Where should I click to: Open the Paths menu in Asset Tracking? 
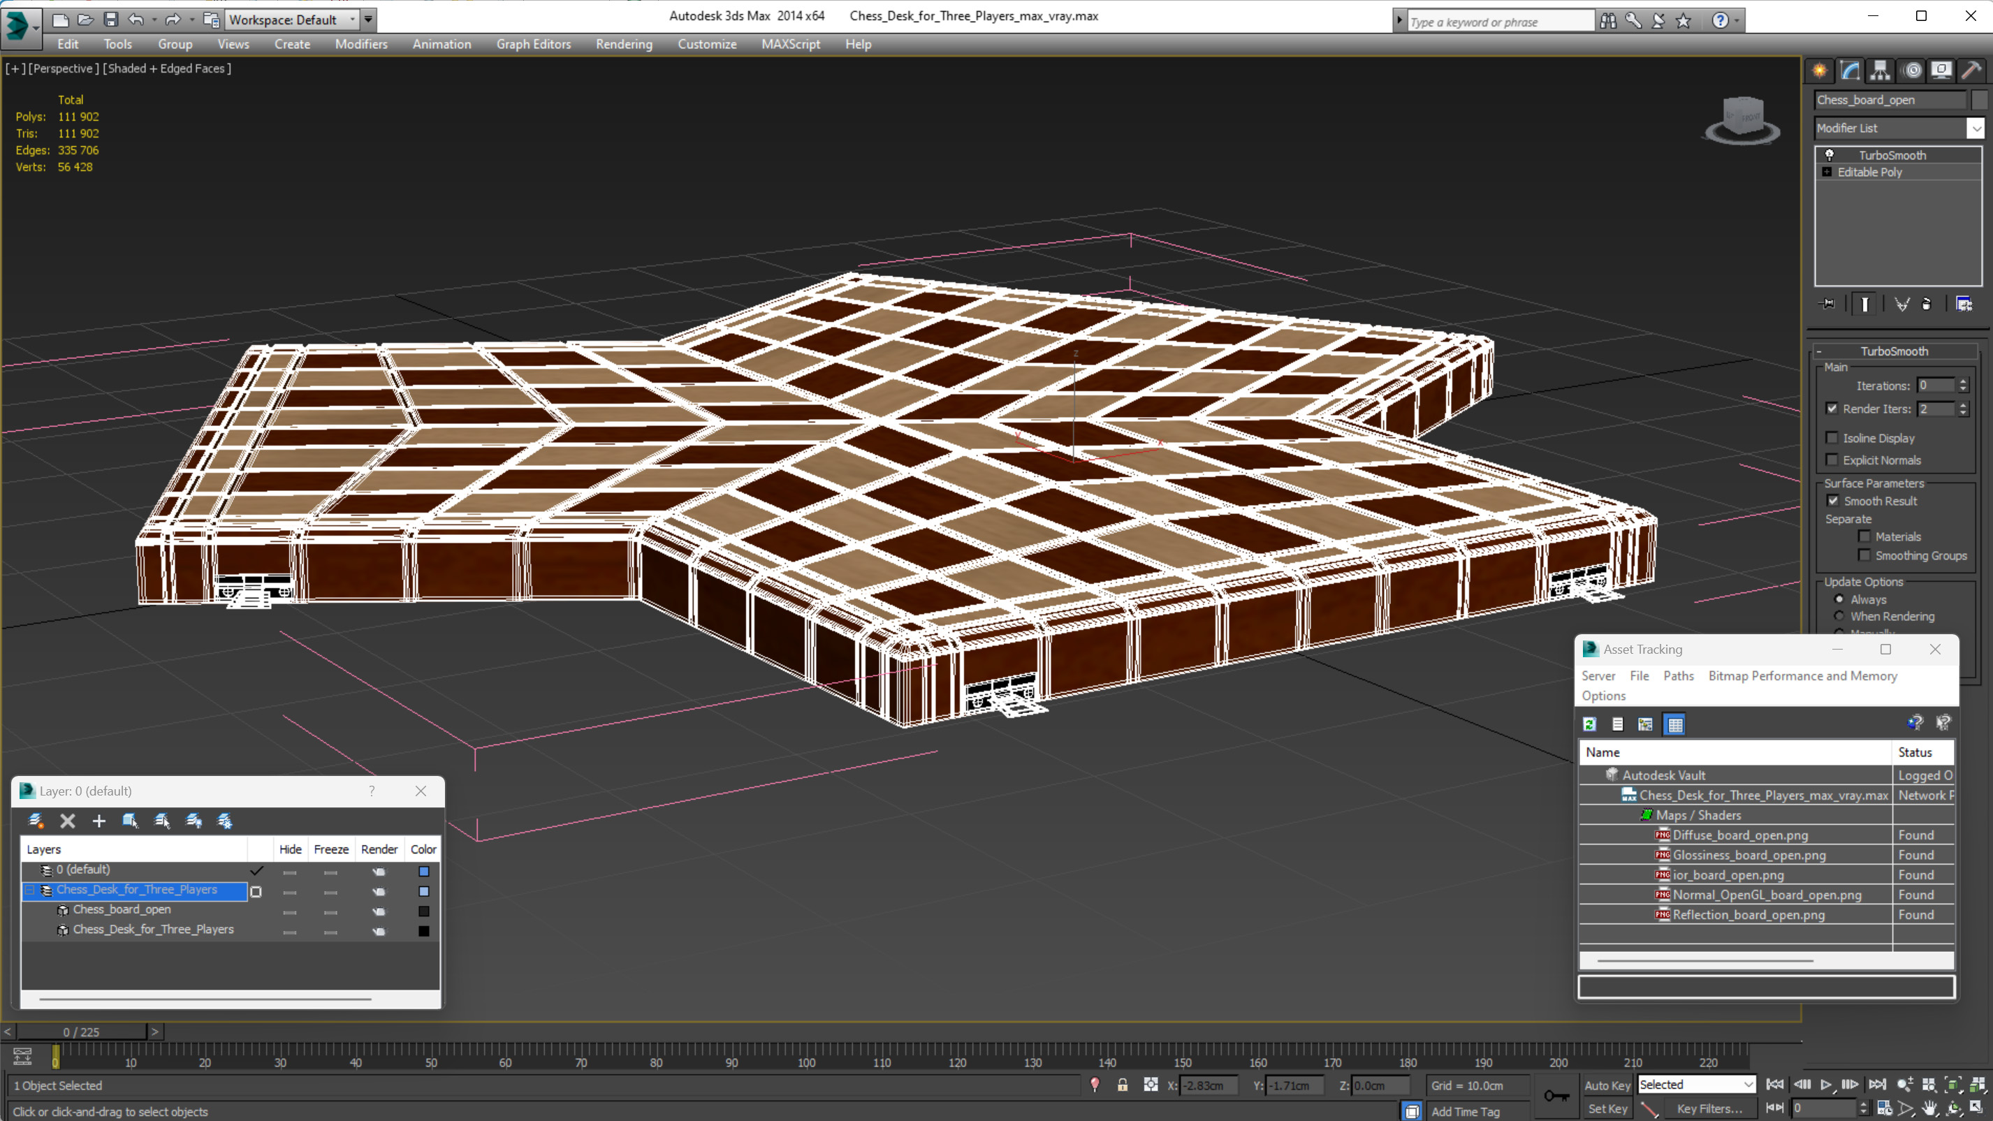(x=1678, y=675)
